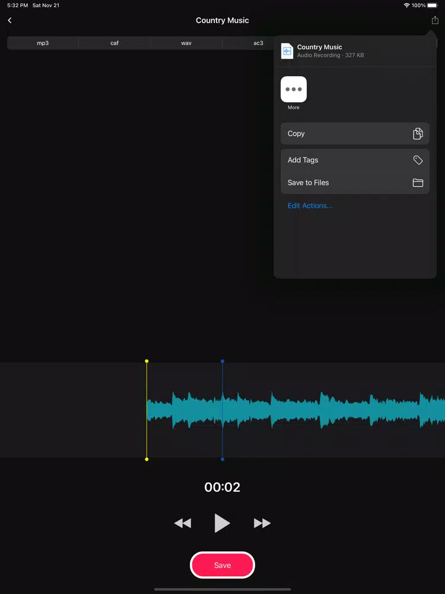Image resolution: width=445 pixels, height=594 pixels.
Task: Tap the back arrow icon
Action: click(10, 20)
